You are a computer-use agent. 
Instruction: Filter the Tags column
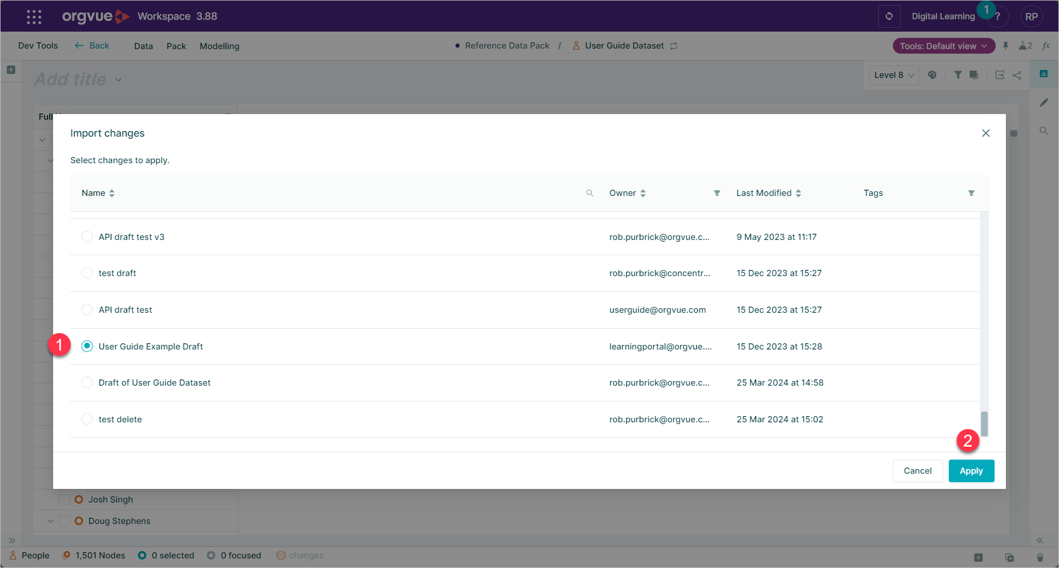click(x=971, y=193)
